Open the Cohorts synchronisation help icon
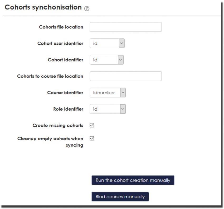 (x=87, y=8)
